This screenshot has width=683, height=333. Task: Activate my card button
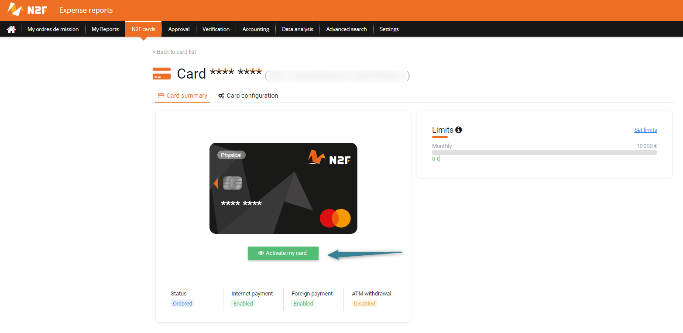(x=283, y=253)
